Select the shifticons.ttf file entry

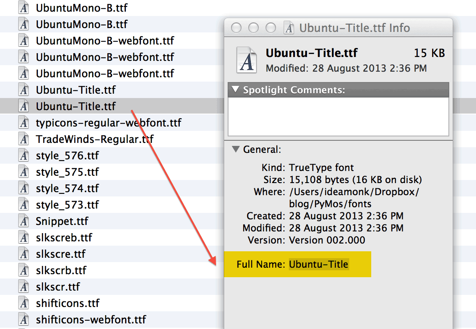pyautogui.click(x=68, y=304)
